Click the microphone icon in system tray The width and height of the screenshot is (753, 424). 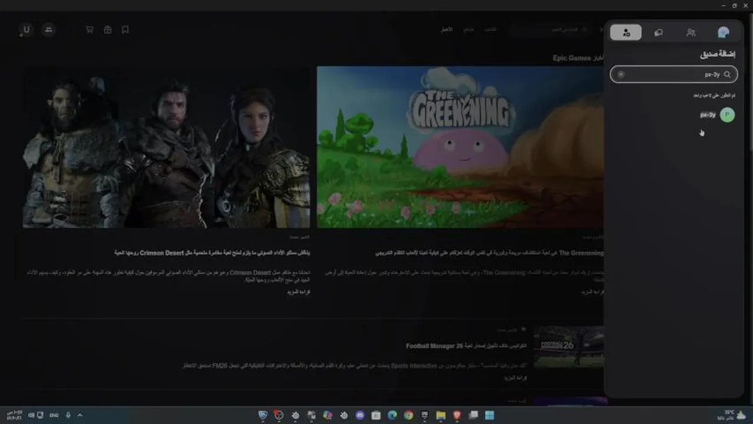(x=68, y=415)
